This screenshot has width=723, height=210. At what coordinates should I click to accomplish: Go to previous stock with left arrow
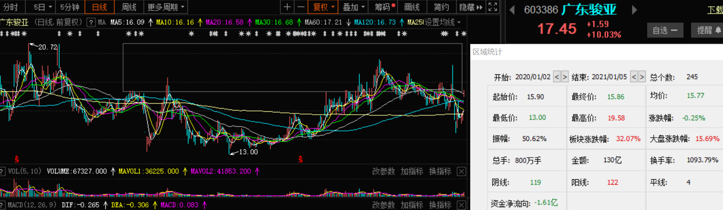512,10
